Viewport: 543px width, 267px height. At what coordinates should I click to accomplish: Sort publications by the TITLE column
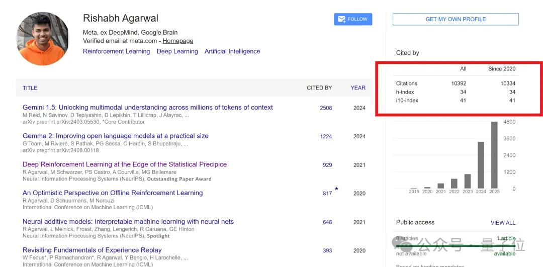tap(30, 88)
